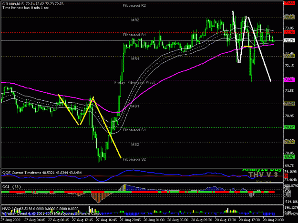Click the 69.75 price scale value

(x=289, y=165)
